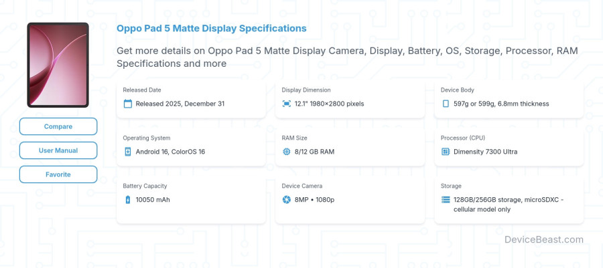The image size is (603, 268).
Task: Click the Oppo Pad 5 Matte Display Specifications heading
Action: click(212, 28)
